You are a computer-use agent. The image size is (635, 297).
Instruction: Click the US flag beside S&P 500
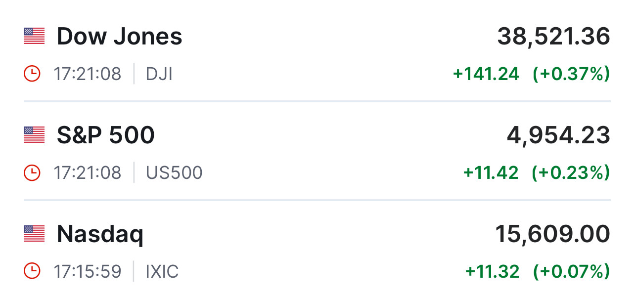click(x=34, y=135)
